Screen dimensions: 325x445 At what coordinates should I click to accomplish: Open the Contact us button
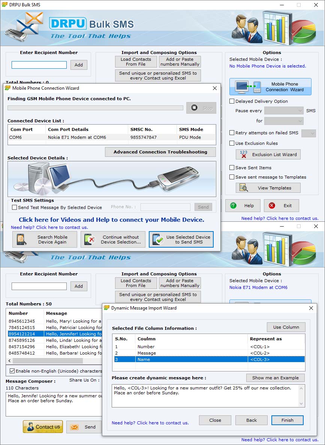click(x=43, y=427)
